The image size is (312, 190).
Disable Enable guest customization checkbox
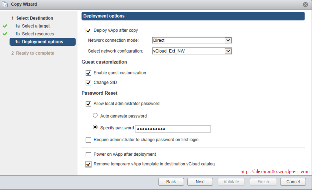coord(88,73)
